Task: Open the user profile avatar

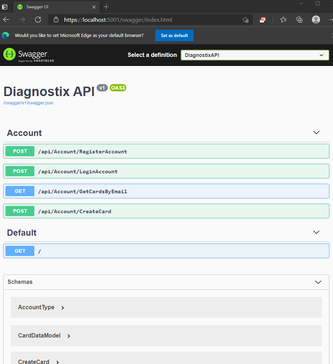Action: click(x=316, y=20)
